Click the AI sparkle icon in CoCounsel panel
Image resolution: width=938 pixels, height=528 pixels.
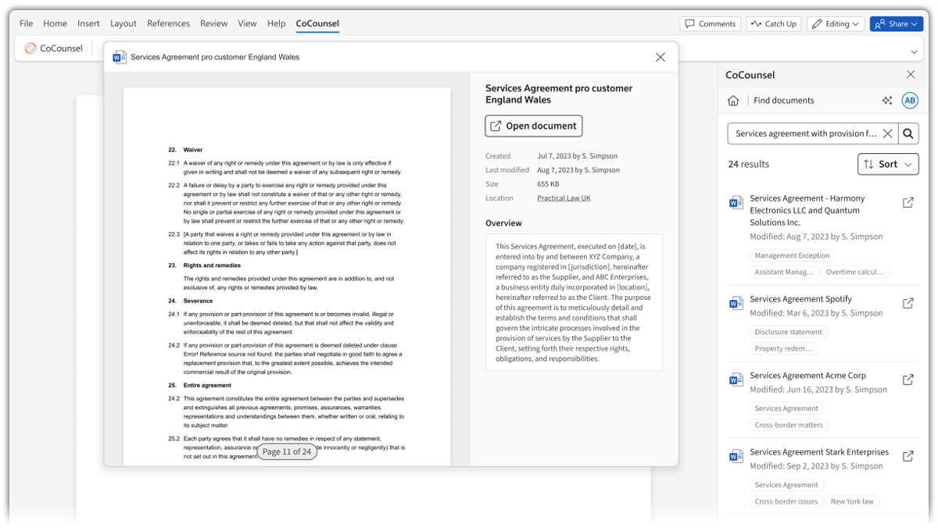886,101
